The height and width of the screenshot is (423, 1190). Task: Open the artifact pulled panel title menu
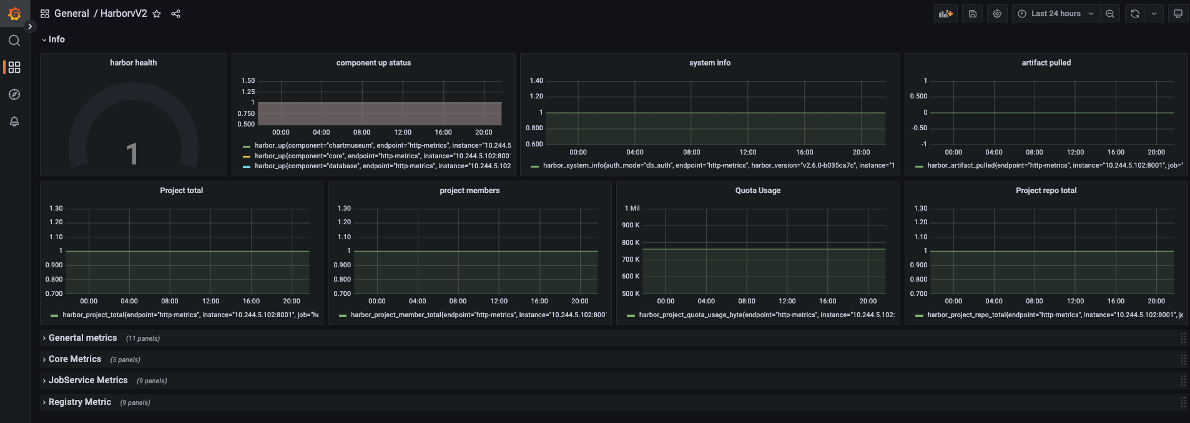1046,63
